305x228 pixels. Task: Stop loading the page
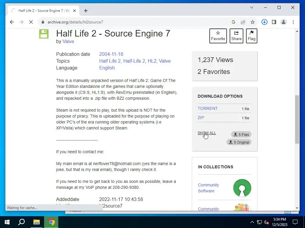coord(31,22)
